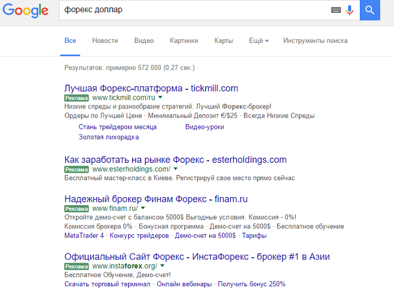Open MetaTrader 4 sitelink
Image resolution: width=394 pixels, height=295 pixels.
point(84,236)
